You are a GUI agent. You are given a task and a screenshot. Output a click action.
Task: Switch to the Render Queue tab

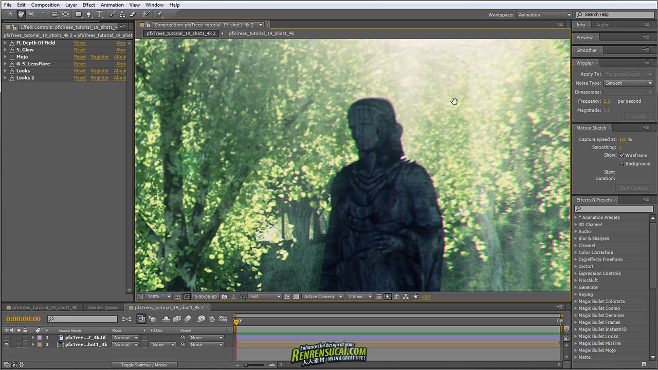point(103,308)
